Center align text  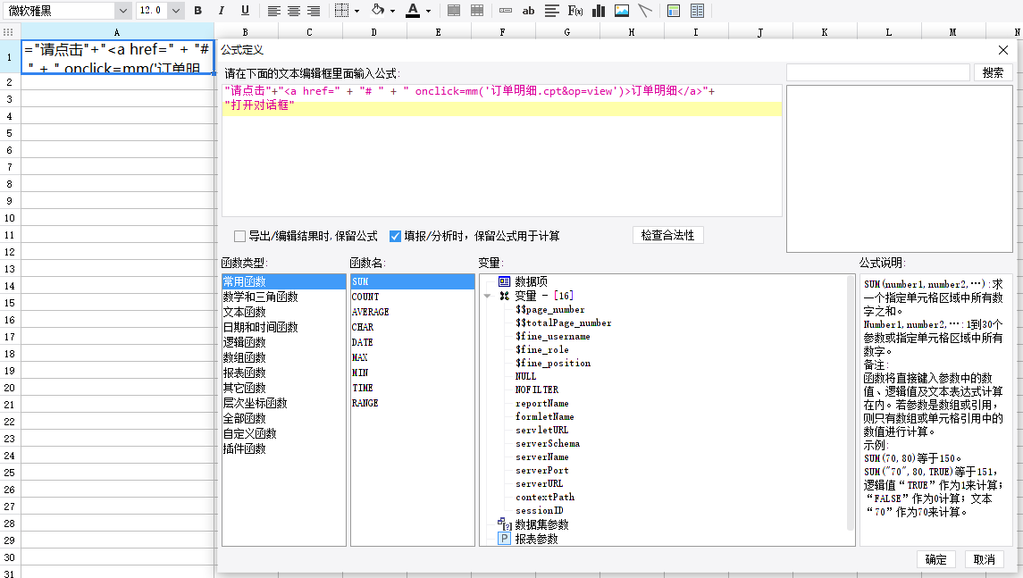(x=294, y=11)
